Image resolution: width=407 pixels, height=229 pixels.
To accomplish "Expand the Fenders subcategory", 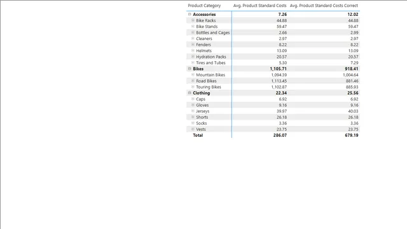I will click(193, 45).
